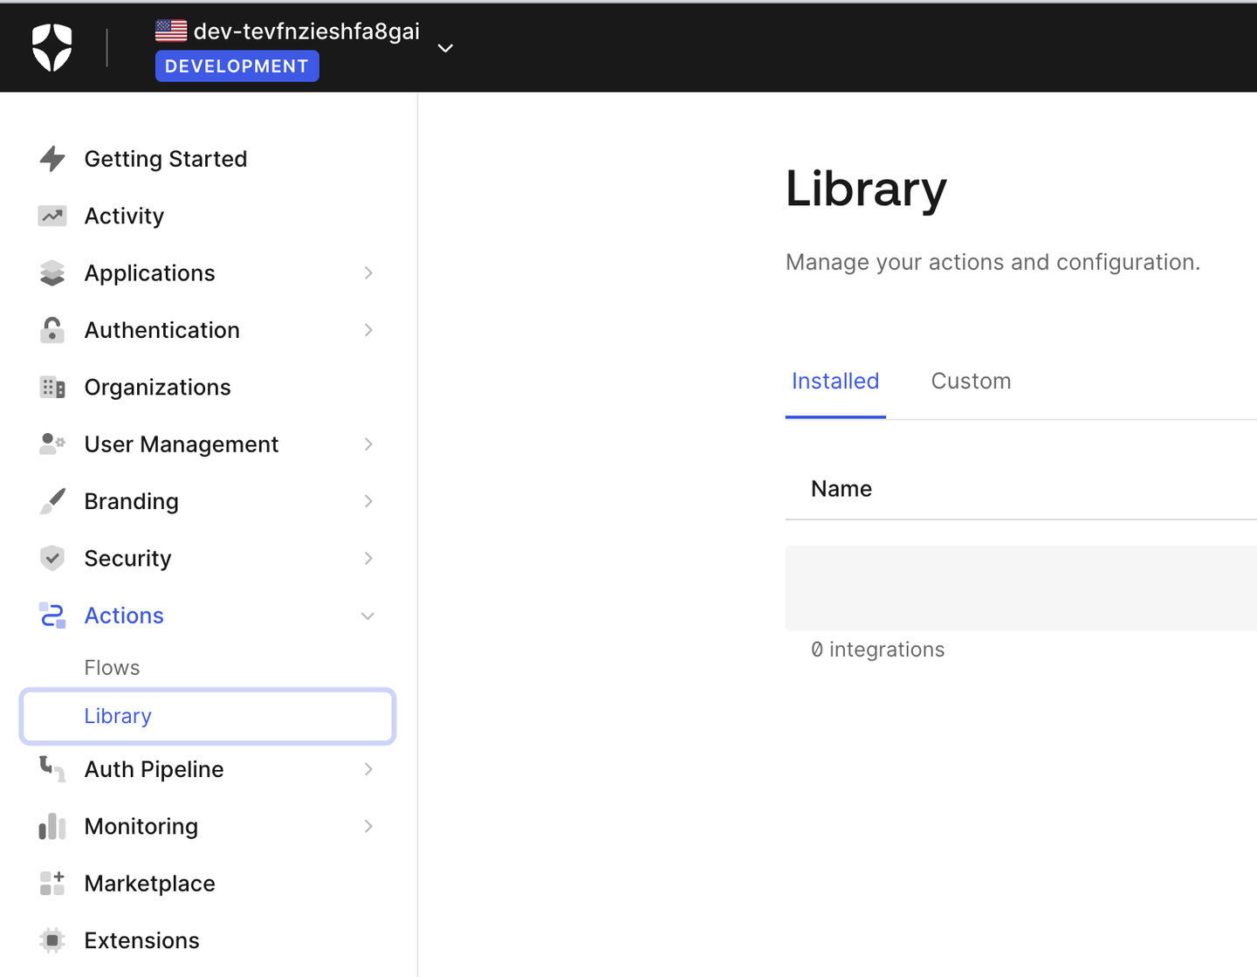Expand the Branding submenu chevron

point(368,501)
